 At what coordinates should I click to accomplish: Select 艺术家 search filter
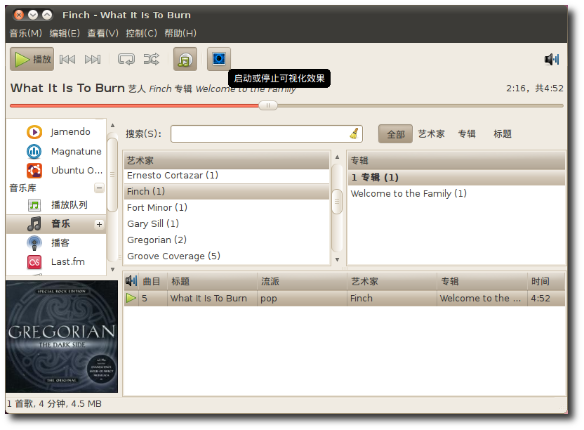(431, 134)
